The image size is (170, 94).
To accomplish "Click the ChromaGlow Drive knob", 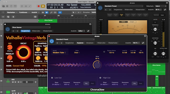I will (97, 65).
